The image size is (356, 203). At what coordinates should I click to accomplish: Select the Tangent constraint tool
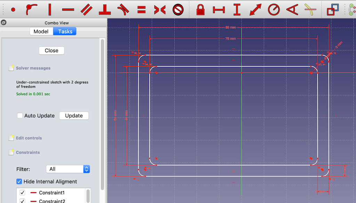pyautogui.click(x=123, y=10)
